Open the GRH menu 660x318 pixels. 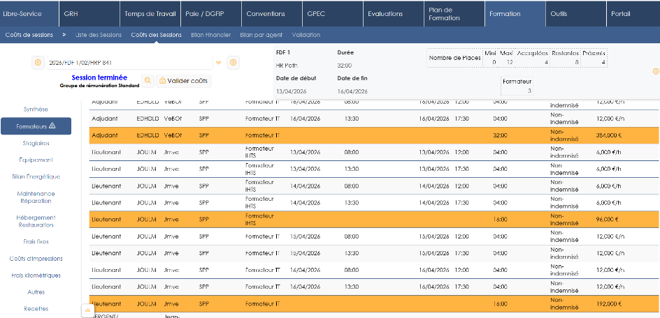coord(89,13)
